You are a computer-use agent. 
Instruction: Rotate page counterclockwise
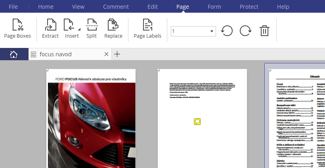click(x=227, y=31)
